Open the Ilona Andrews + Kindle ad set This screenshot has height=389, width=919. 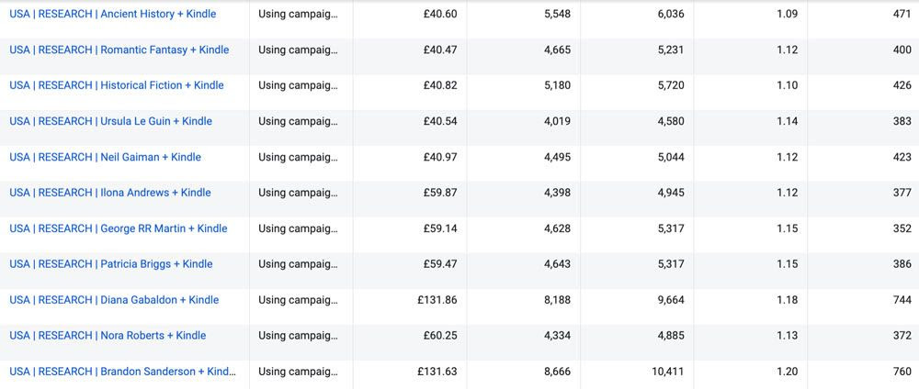coord(109,193)
